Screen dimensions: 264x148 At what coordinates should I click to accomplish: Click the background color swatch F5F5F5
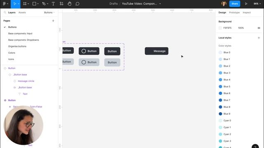[220, 28]
